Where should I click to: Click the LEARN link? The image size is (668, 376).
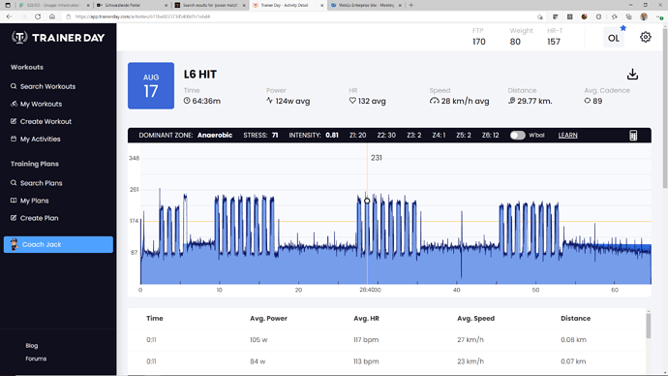(568, 135)
